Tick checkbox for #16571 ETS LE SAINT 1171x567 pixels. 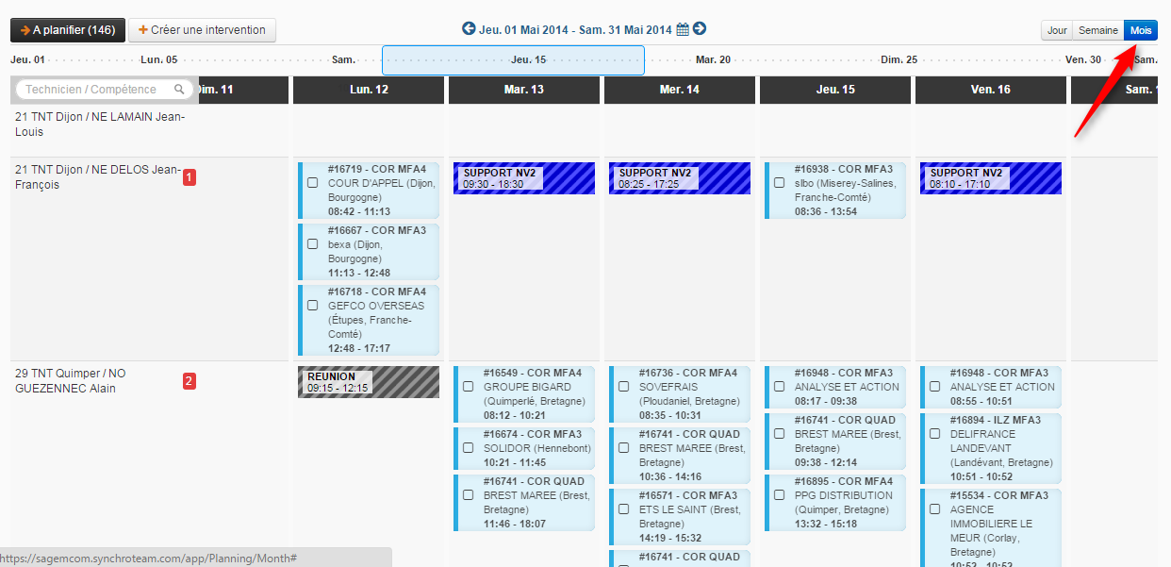623,509
